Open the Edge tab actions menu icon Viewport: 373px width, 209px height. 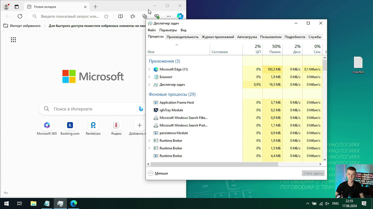click(17, 7)
